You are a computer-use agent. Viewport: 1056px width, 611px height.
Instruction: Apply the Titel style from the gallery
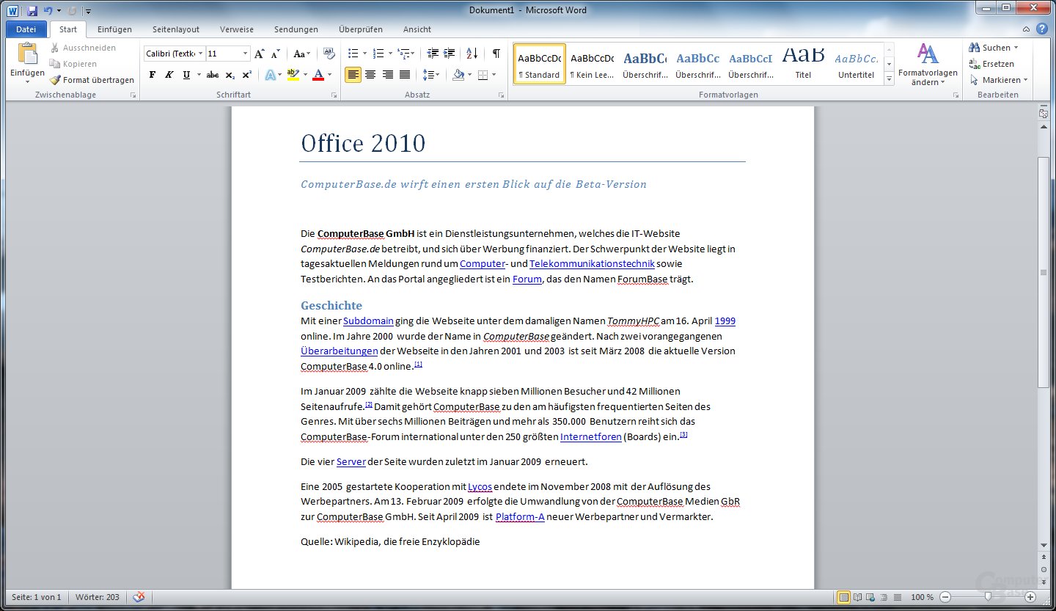[803, 64]
